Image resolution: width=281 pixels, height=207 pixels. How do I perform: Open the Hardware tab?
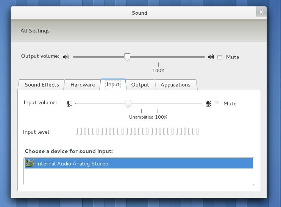83,85
